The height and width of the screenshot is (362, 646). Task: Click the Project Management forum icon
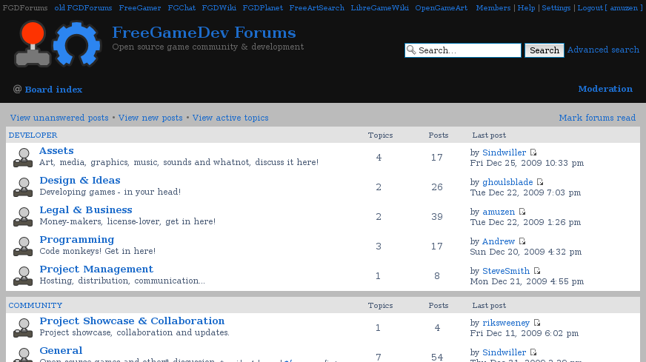pos(23,275)
